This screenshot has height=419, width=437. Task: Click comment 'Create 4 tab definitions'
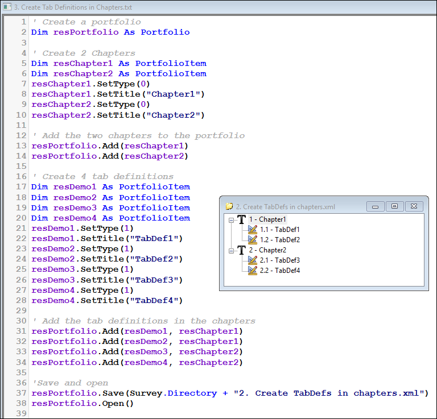[102, 176]
